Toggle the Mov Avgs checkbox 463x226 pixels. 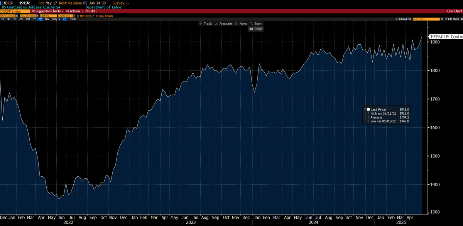[78, 16]
